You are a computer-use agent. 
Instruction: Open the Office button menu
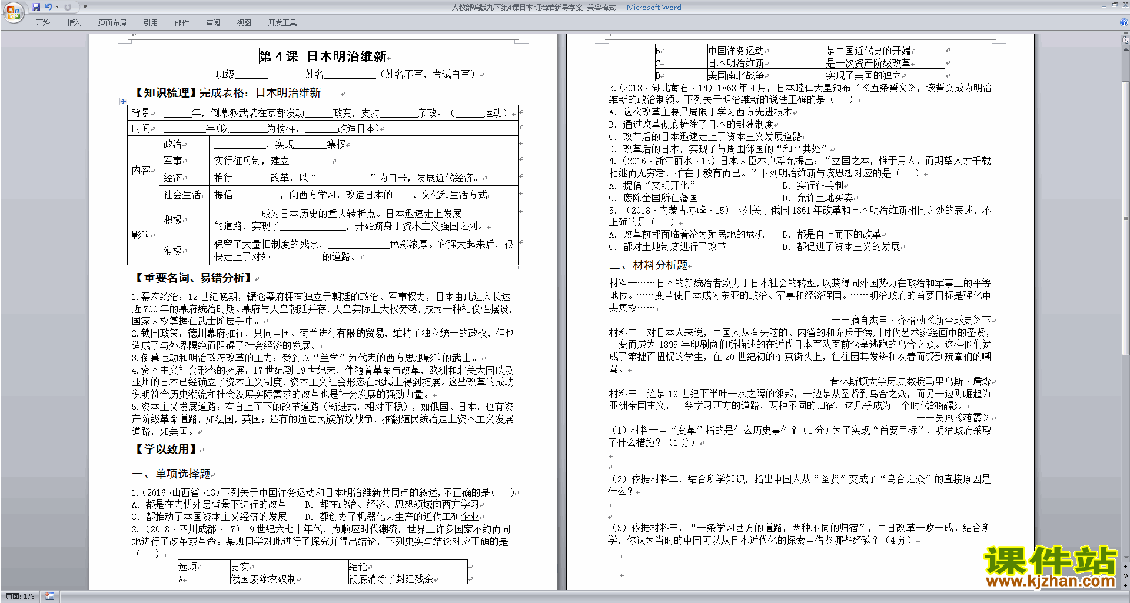13,12
